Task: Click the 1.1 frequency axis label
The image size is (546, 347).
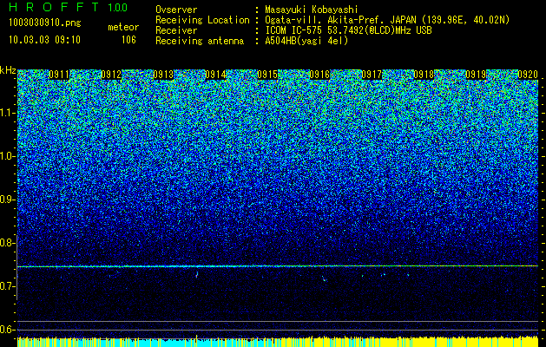Action: tap(8, 113)
